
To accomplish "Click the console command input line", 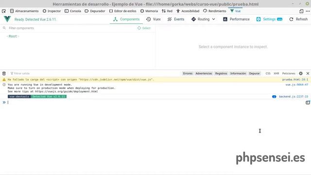I will (x=155, y=103).
